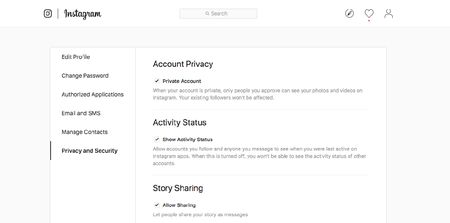Click the Instagram camera logo icon
The image size is (450, 223).
pyautogui.click(x=48, y=14)
